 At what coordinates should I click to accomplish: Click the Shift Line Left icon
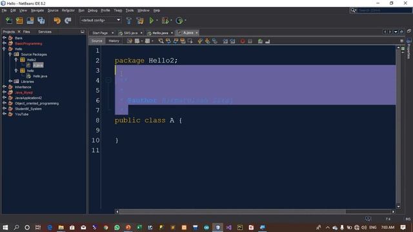pyautogui.click(x=225, y=41)
